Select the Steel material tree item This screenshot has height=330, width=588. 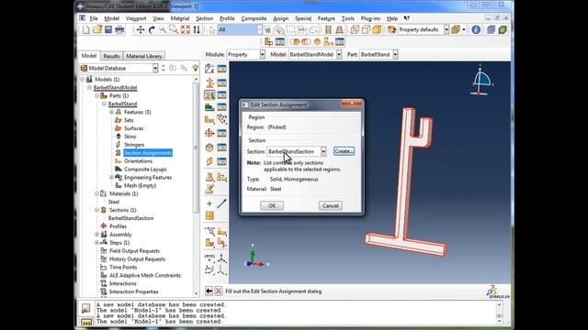click(114, 202)
